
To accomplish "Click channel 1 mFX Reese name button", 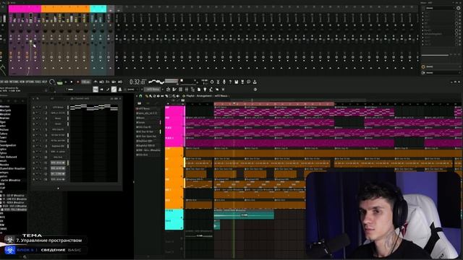I will click(x=58, y=108).
